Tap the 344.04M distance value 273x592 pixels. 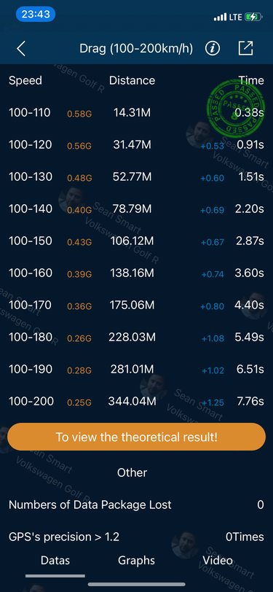(x=132, y=401)
